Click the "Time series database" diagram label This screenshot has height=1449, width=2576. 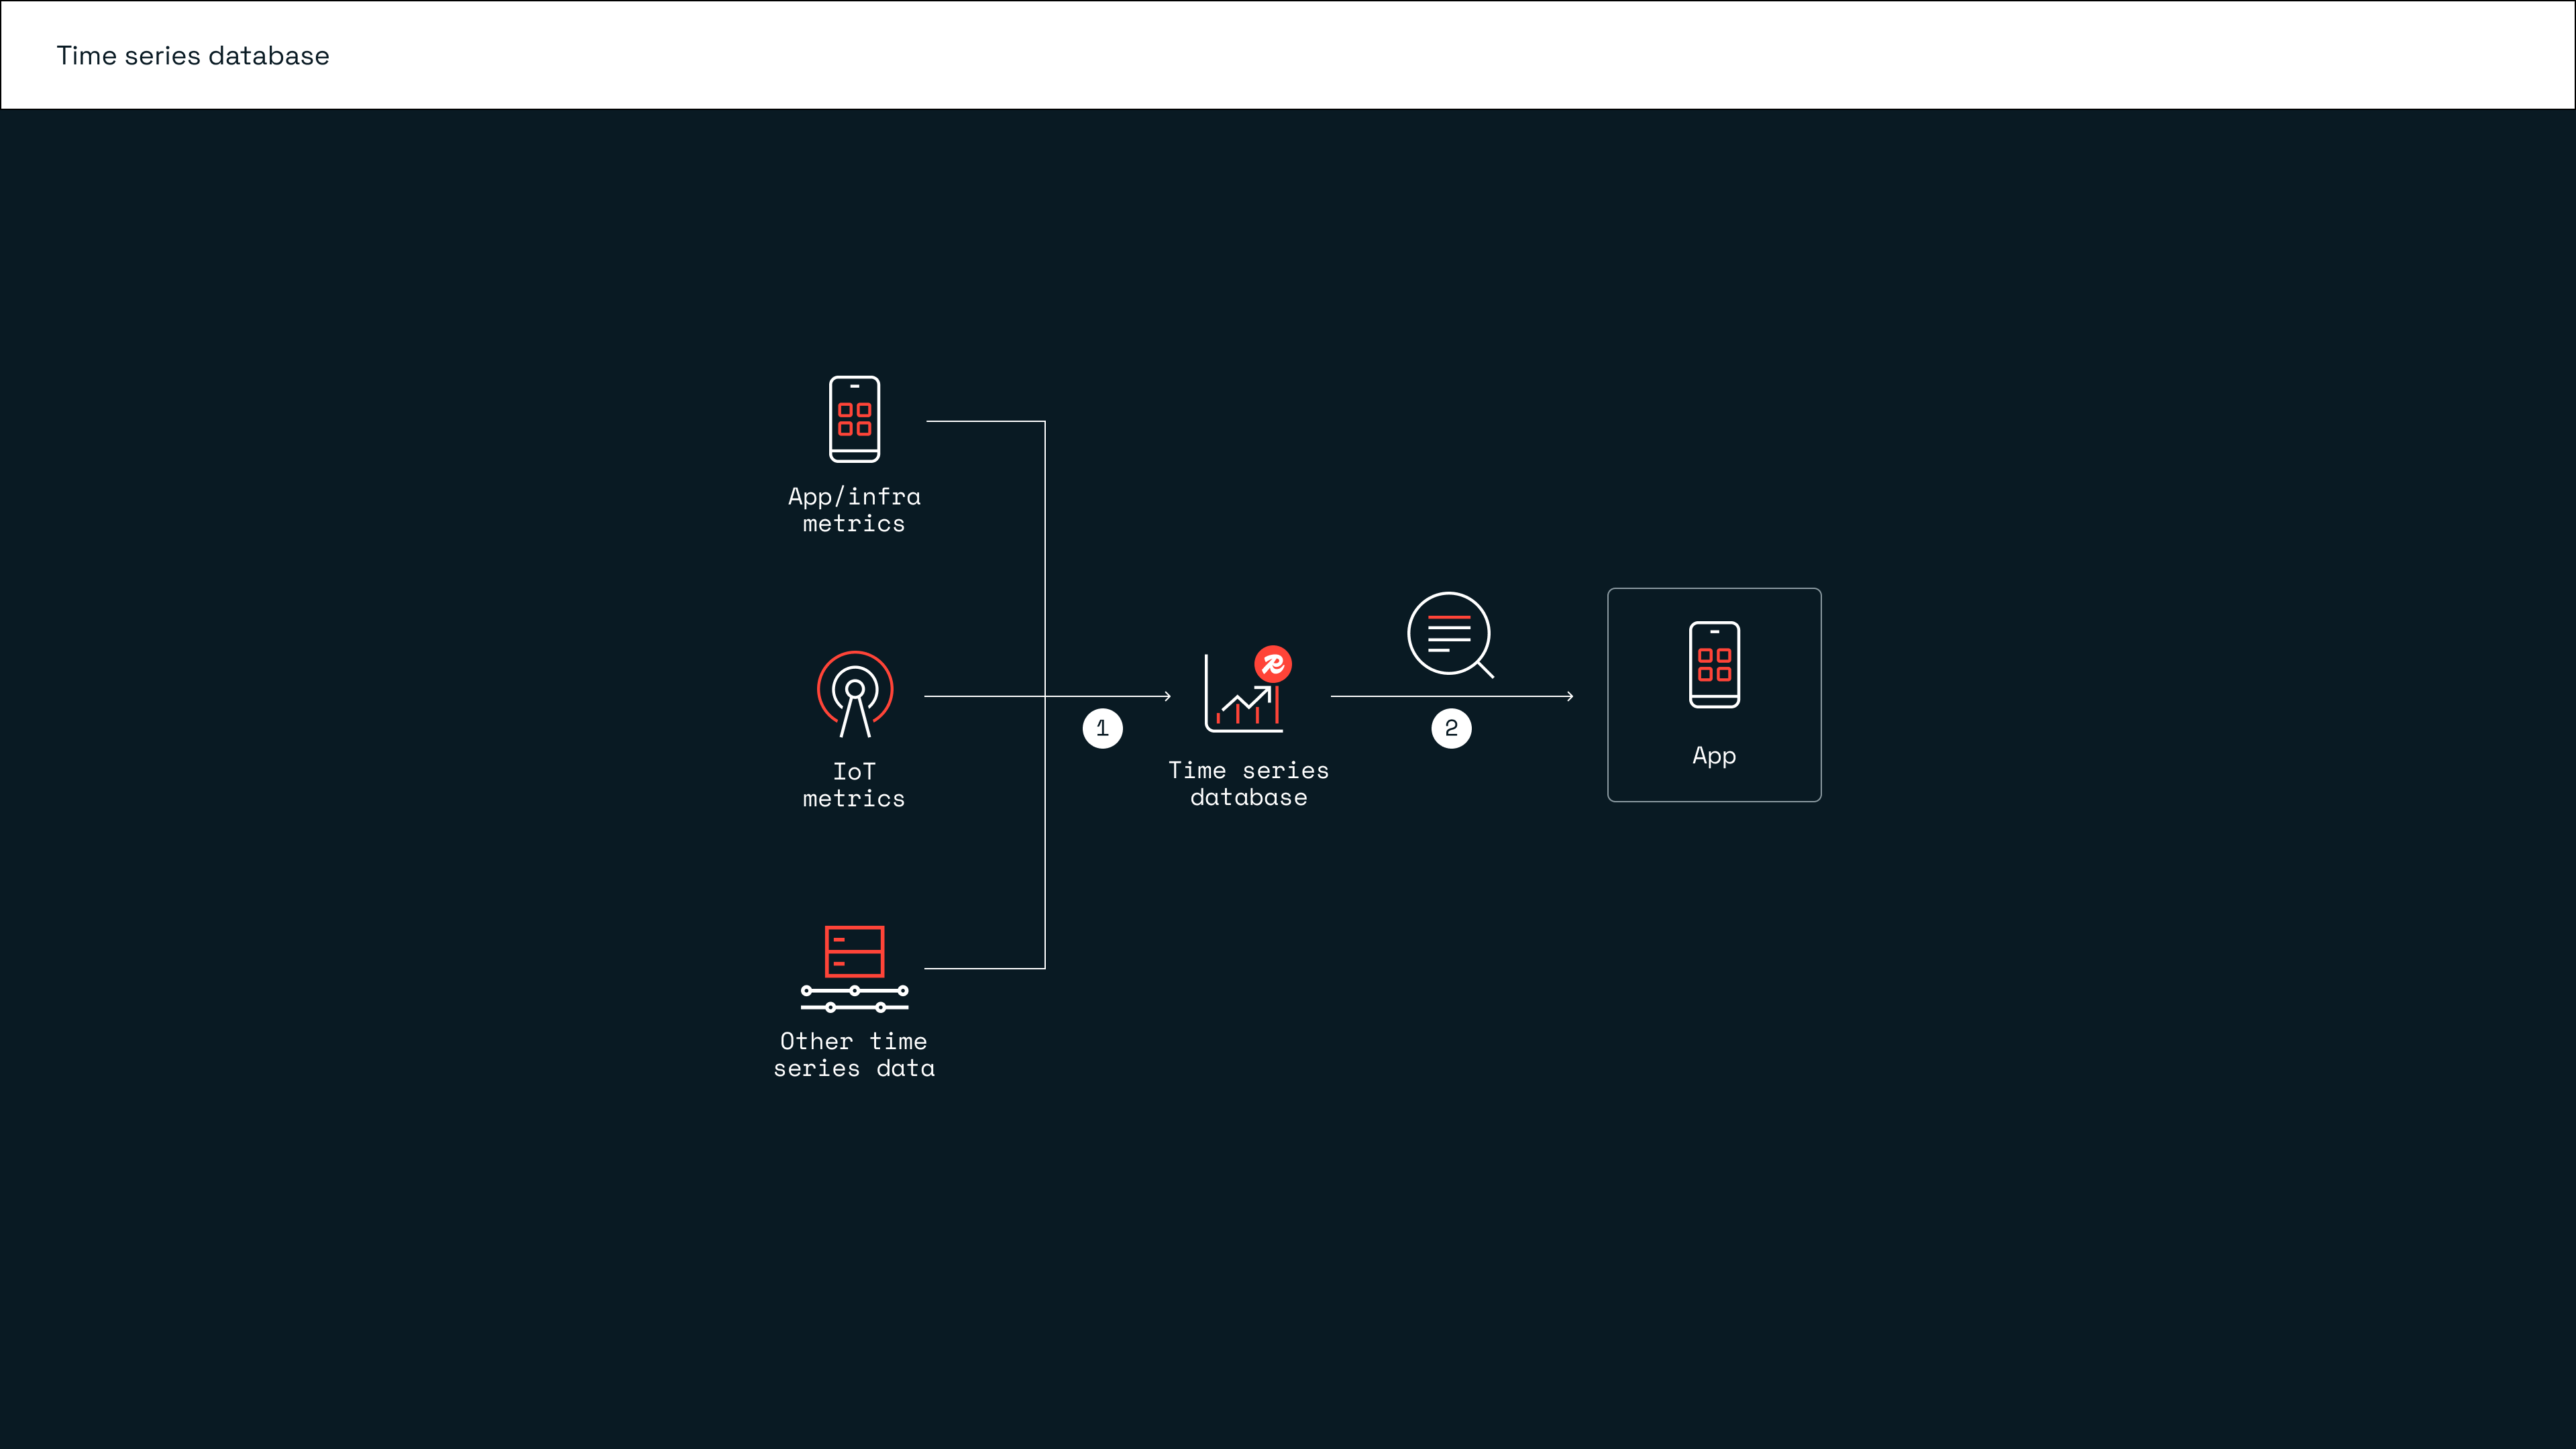coord(1248,784)
